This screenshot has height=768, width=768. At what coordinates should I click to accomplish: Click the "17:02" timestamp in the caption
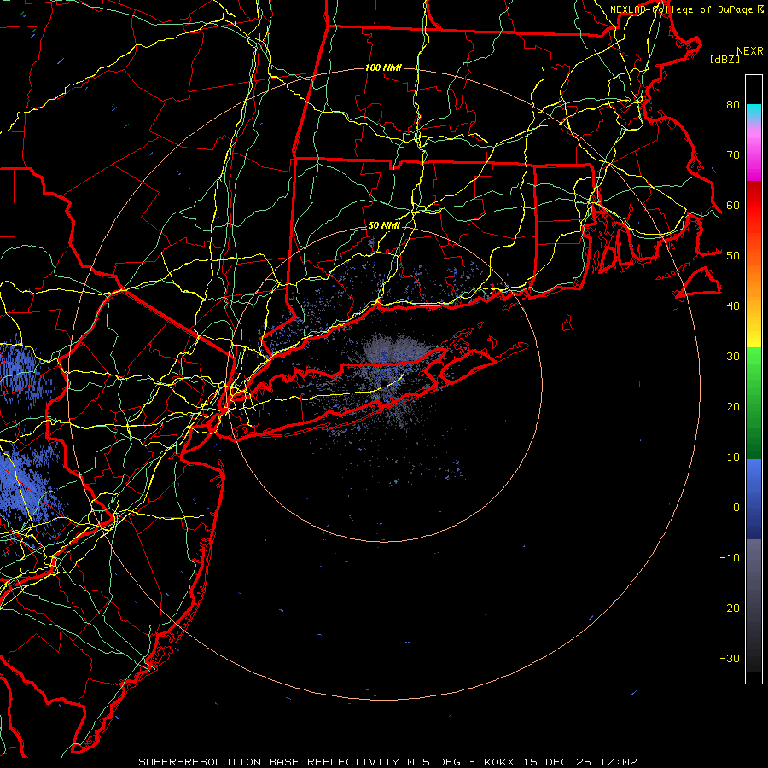[x=620, y=762]
